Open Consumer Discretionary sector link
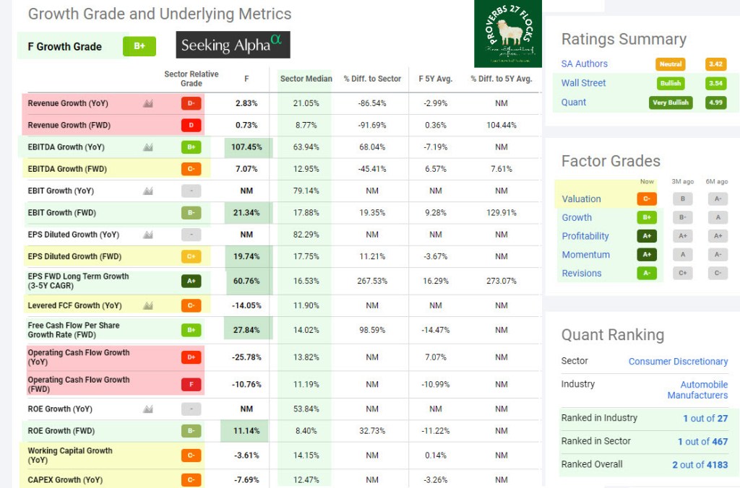The height and width of the screenshot is (488, 740). point(678,361)
